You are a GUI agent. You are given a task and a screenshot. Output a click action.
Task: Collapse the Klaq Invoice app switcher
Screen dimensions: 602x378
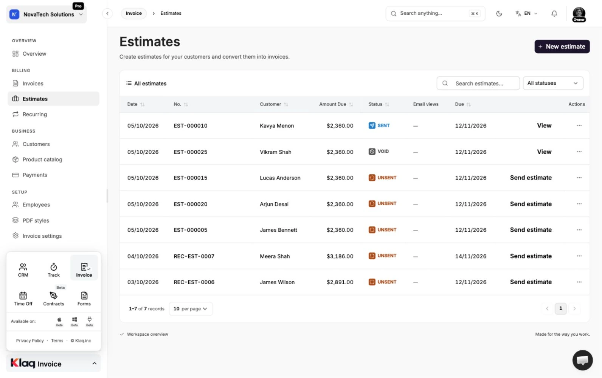click(x=54, y=363)
